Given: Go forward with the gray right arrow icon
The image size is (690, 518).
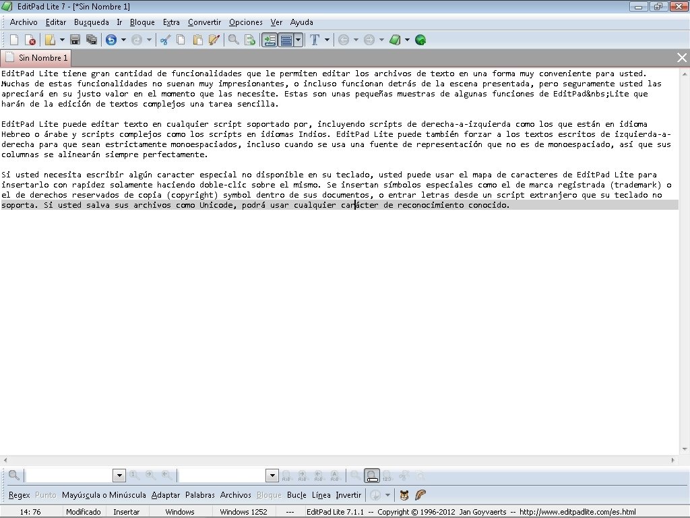Looking at the screenshot, I should [x=369, y=40].
